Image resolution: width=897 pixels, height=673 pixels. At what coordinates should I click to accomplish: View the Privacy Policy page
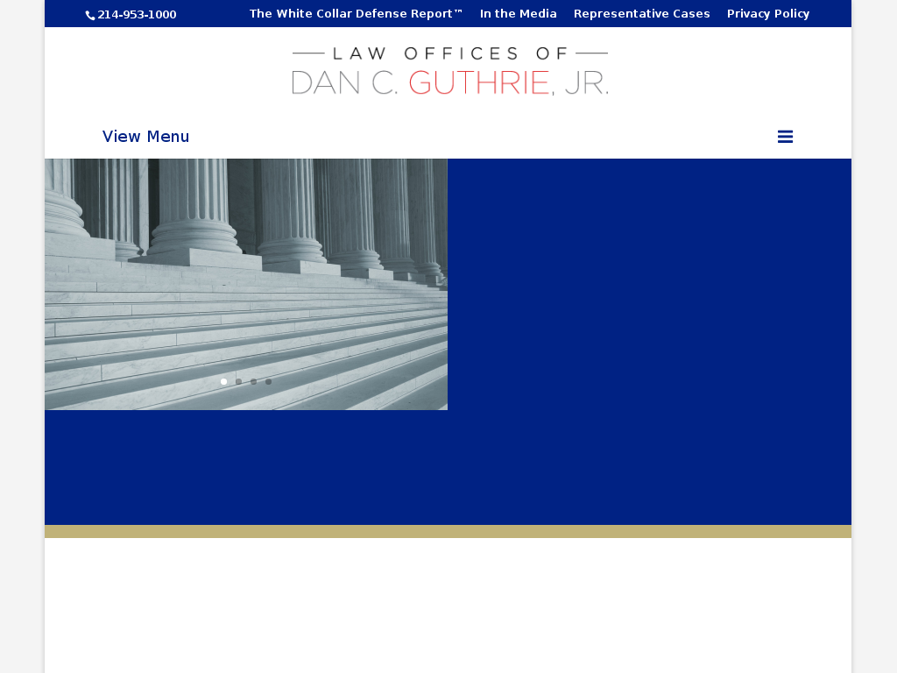coord(768,14)
